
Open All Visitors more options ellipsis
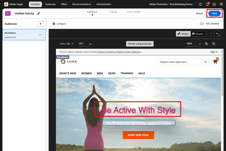(40, 35)
